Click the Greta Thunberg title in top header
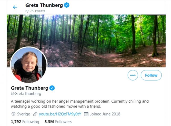The image size is (171, 126). tap(44, 5)
